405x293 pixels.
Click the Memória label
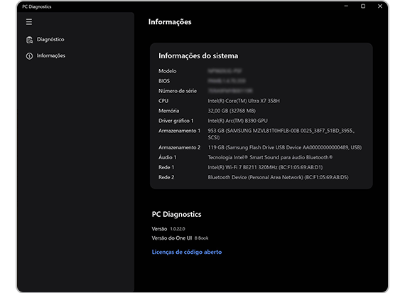(x=168, y=111)
